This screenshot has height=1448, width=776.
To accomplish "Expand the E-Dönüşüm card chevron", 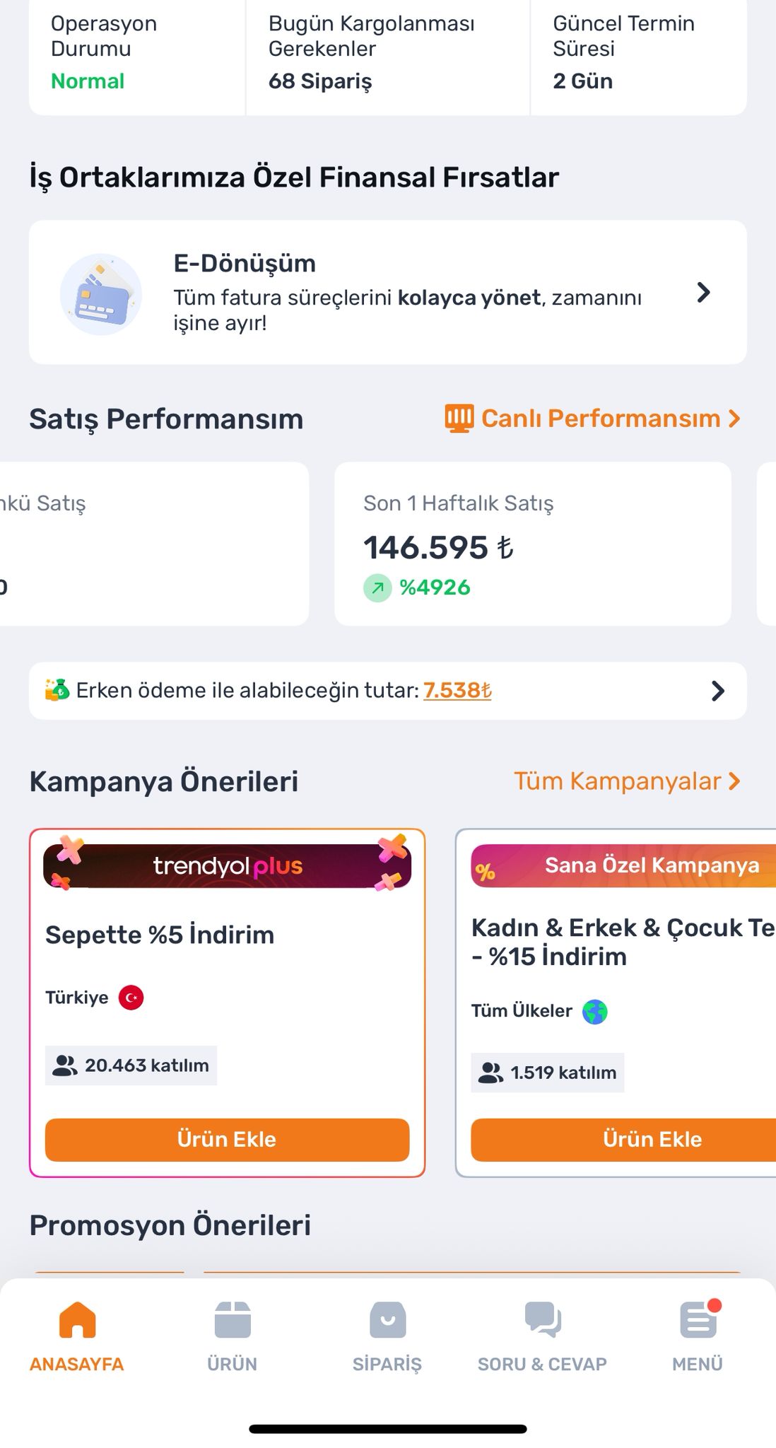I will [703, 293].
